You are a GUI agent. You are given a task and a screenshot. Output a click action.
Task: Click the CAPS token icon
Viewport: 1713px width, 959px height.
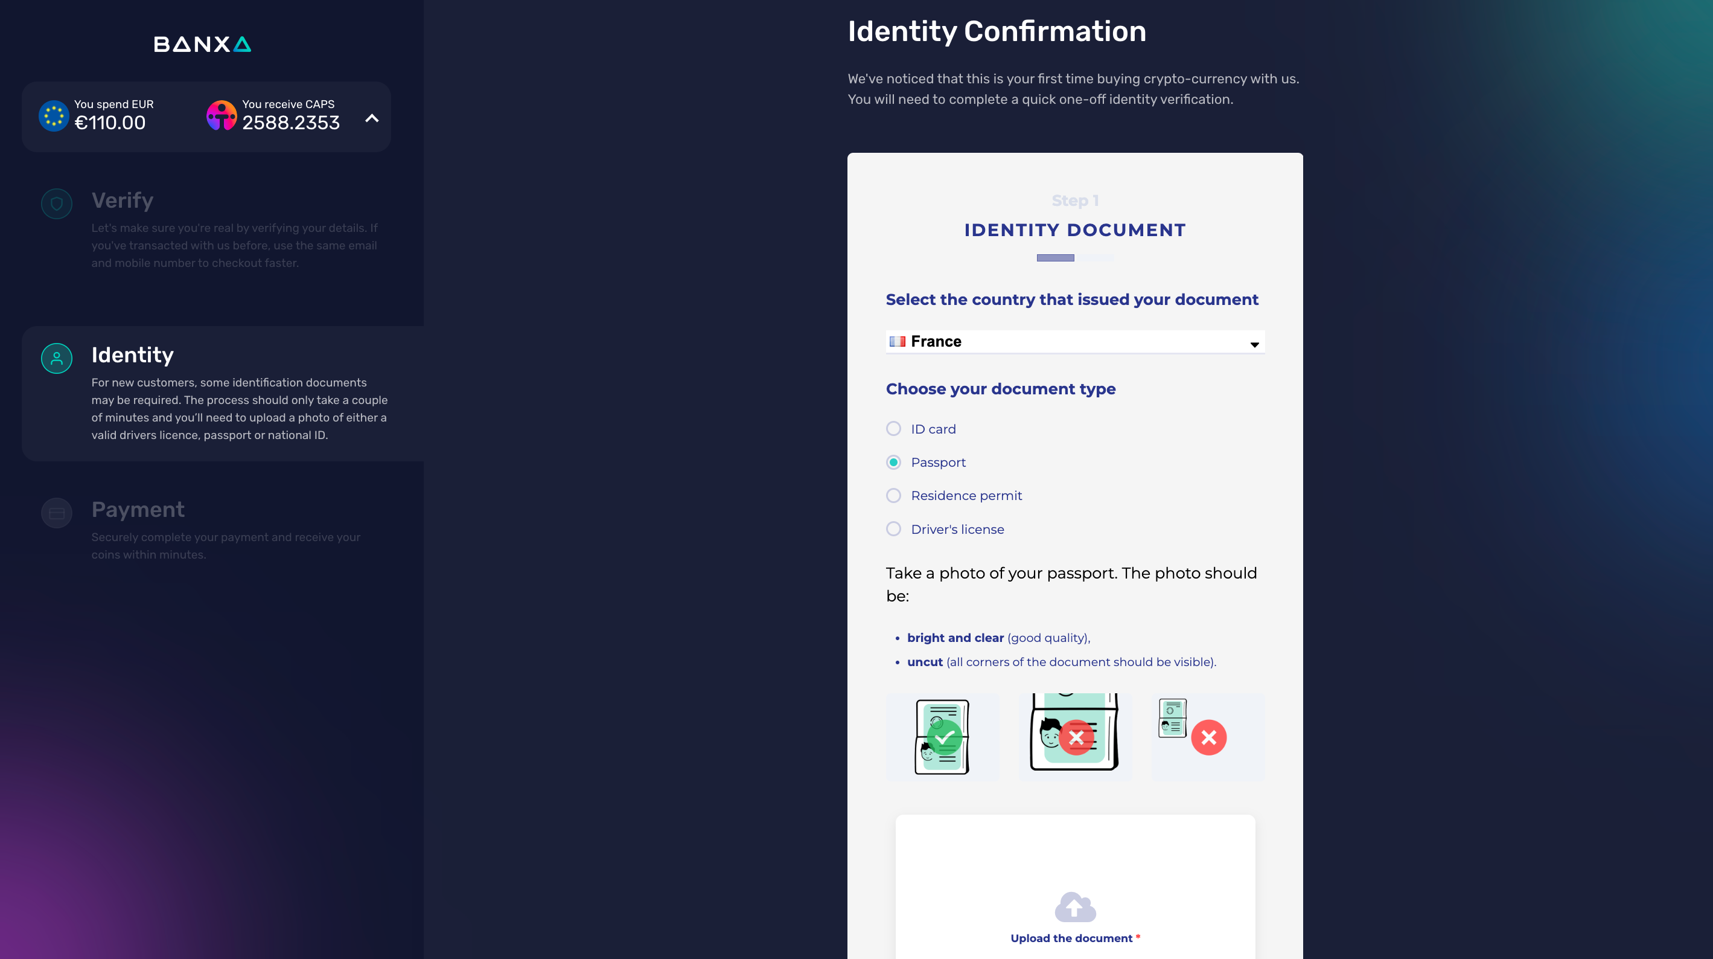[222, 116]
